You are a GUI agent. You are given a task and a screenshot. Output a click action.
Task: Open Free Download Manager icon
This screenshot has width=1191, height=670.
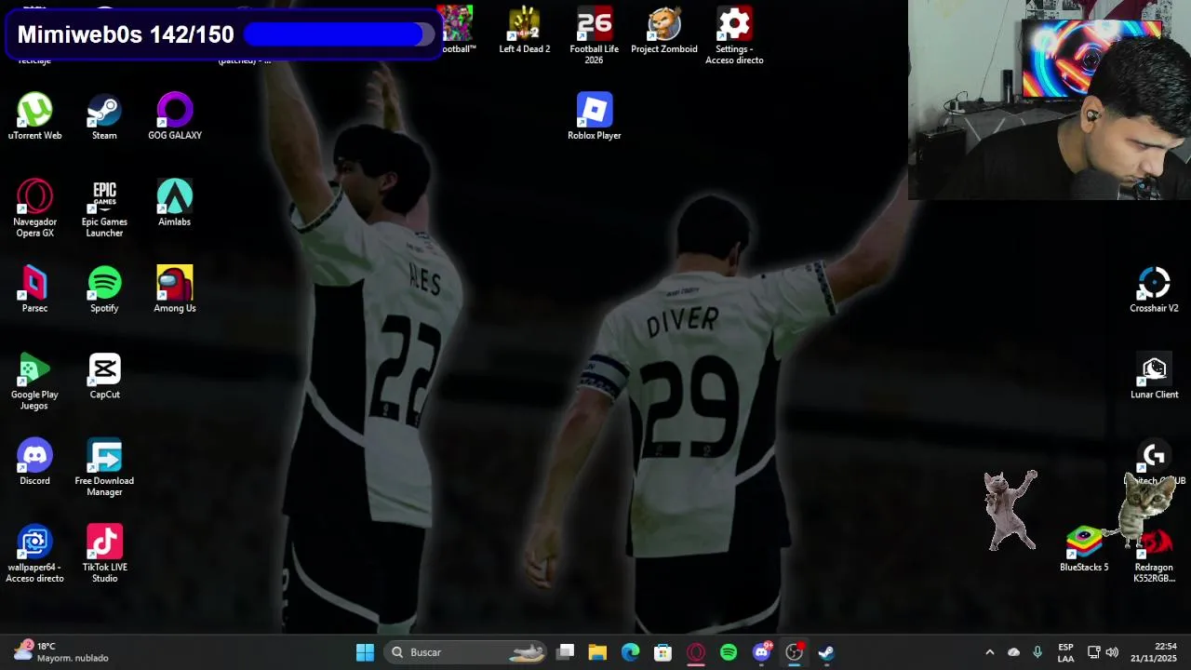(x=104, y=468)
